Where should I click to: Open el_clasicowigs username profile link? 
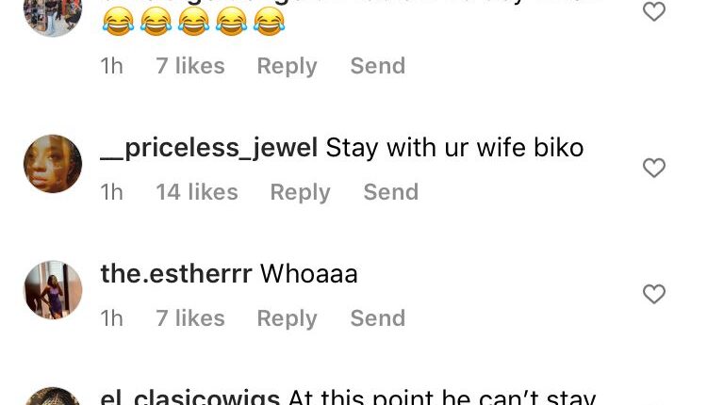pyautogui.click(x=189, y=397)
